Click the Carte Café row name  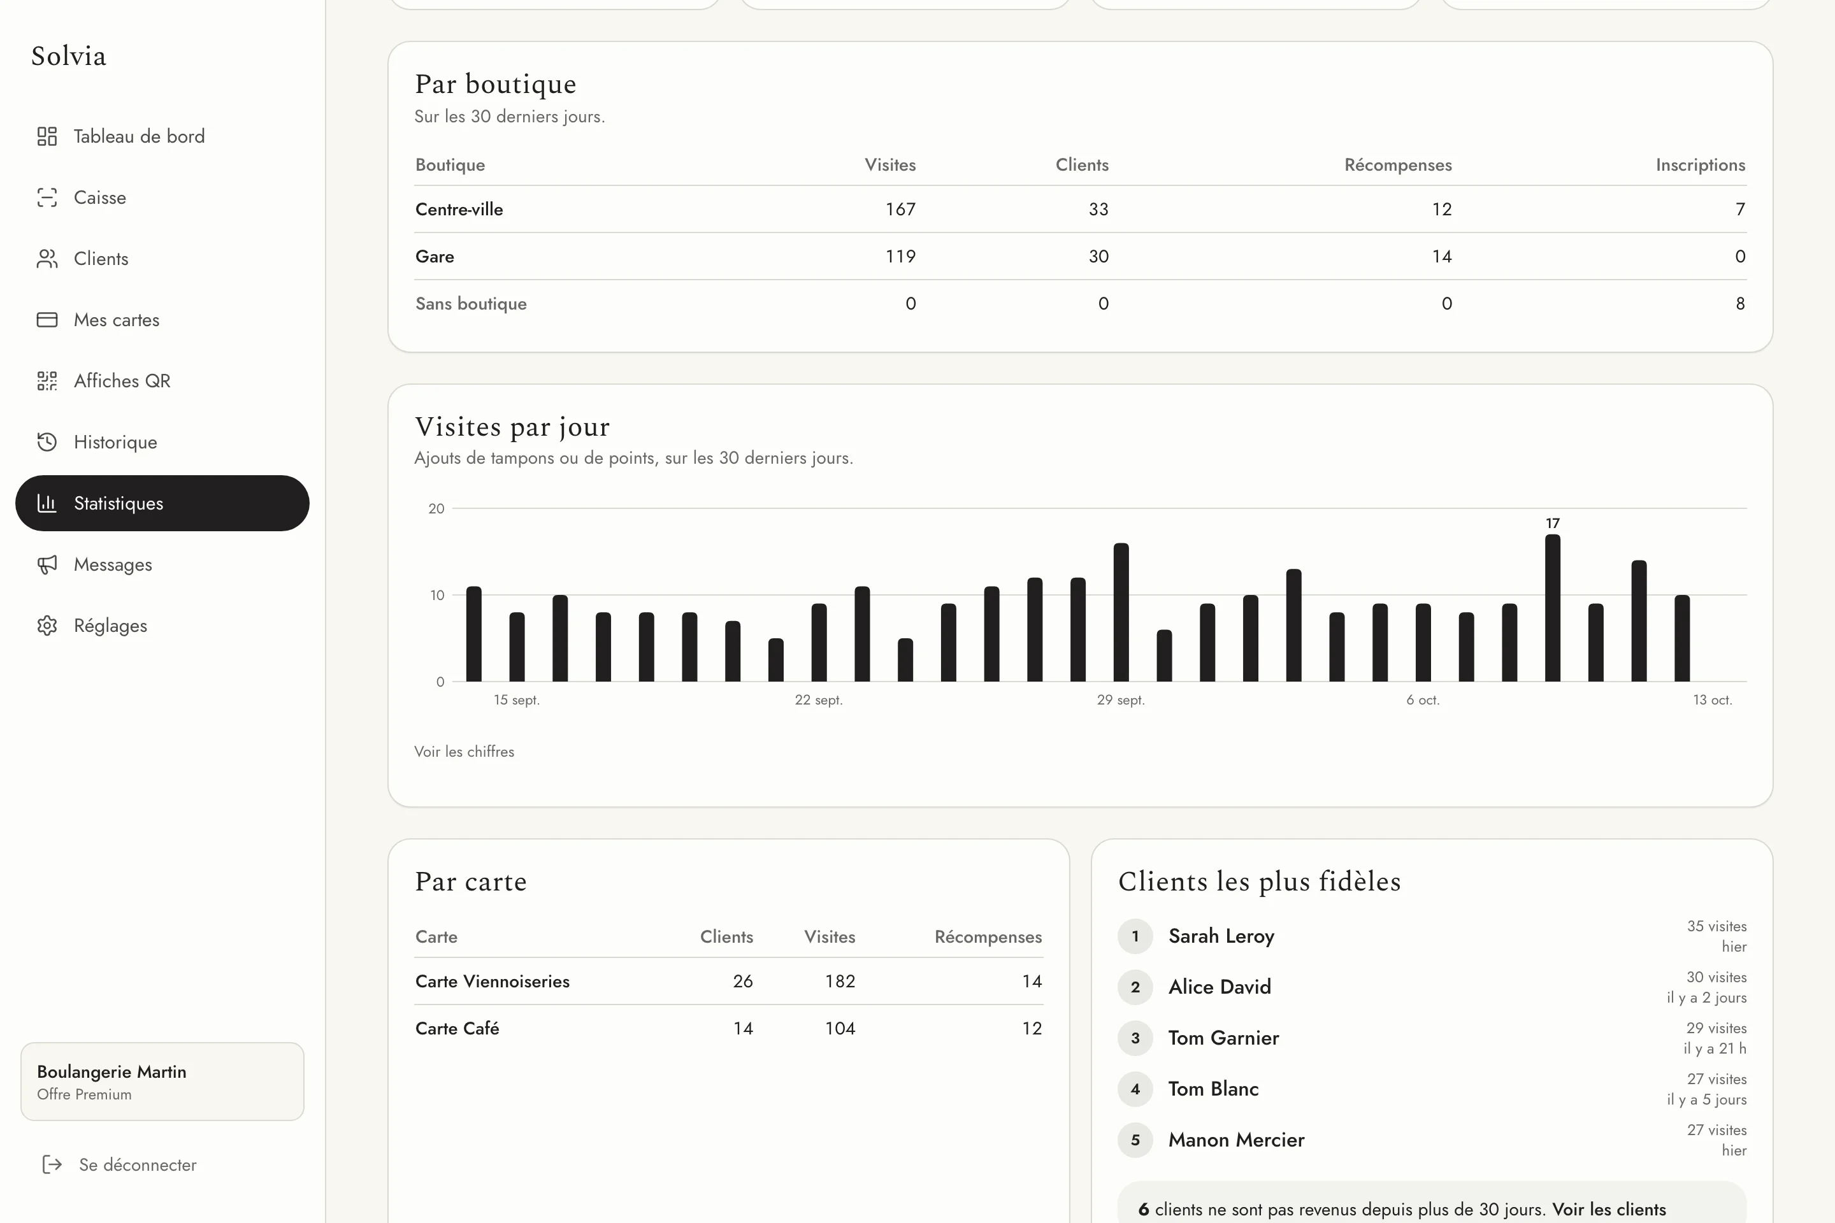tap(457, 1028)
